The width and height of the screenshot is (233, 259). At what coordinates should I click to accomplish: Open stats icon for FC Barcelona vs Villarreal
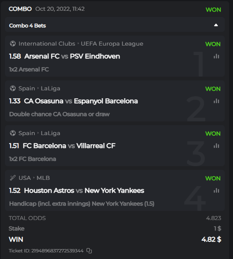pos(216,146)
